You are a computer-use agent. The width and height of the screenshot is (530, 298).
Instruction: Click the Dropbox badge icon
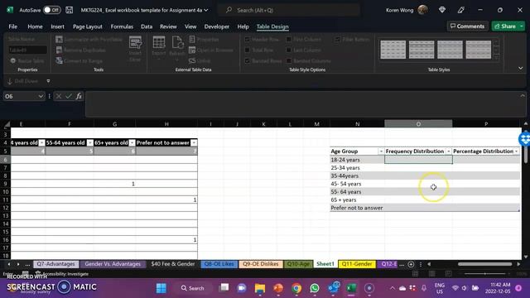[524, 138]
